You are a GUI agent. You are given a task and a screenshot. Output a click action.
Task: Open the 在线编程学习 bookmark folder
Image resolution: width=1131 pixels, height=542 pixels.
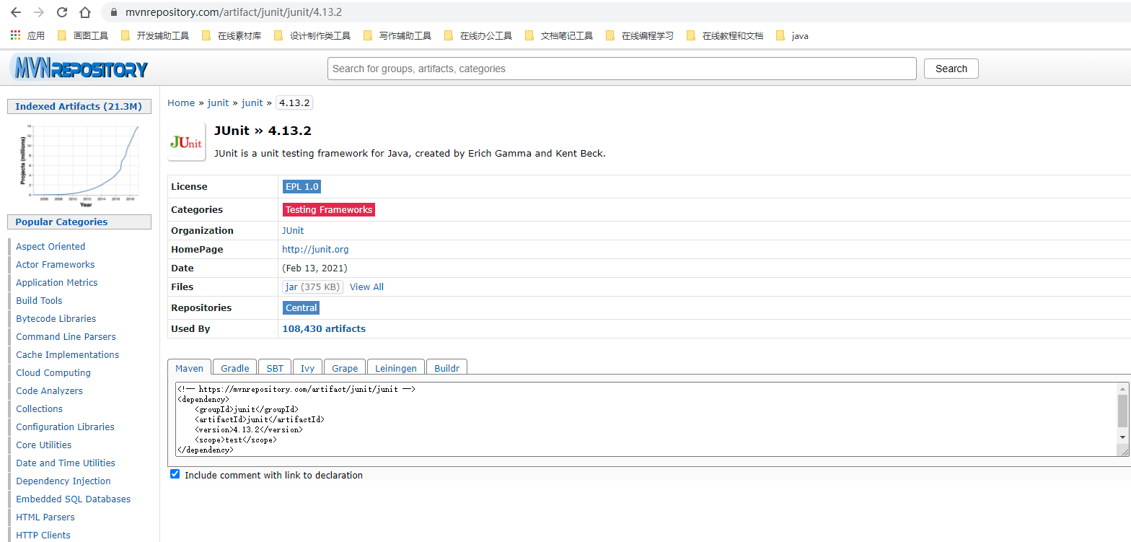pos(639,35)
